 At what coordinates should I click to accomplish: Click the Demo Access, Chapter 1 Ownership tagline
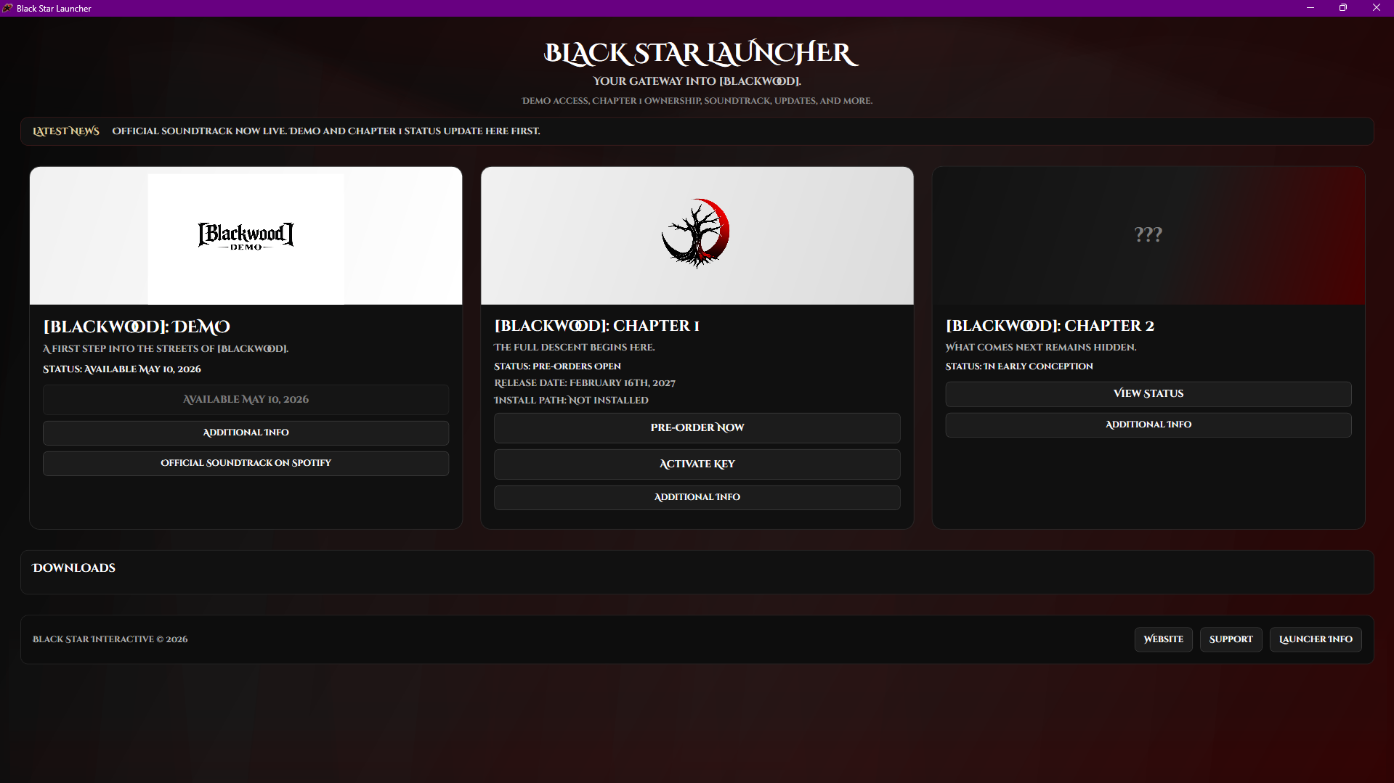click(697, 101)
